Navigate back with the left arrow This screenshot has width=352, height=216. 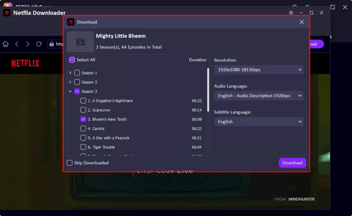[x=17, y=44]
